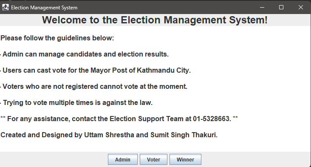Click the 'Please follow the guidelines below' line
Screen dimensions: 311x167
57,38
